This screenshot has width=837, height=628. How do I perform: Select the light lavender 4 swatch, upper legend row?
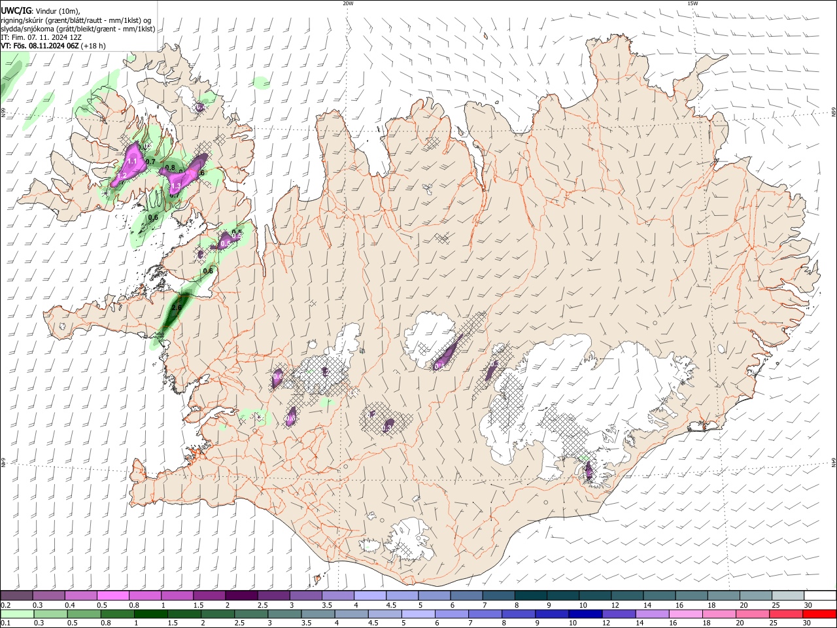[369, 596]
